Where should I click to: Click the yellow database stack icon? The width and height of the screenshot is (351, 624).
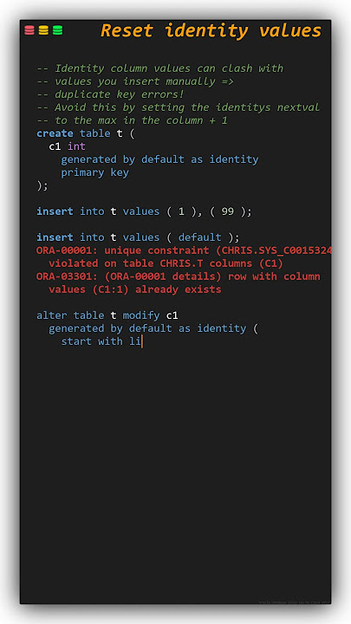coord(44,30)
